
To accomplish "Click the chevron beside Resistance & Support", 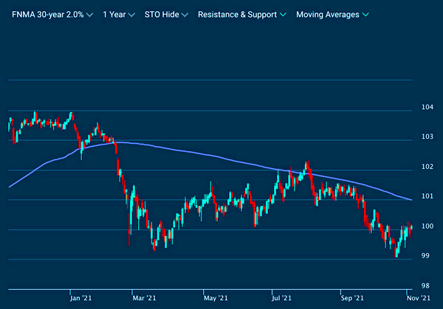I will (283, 15).
